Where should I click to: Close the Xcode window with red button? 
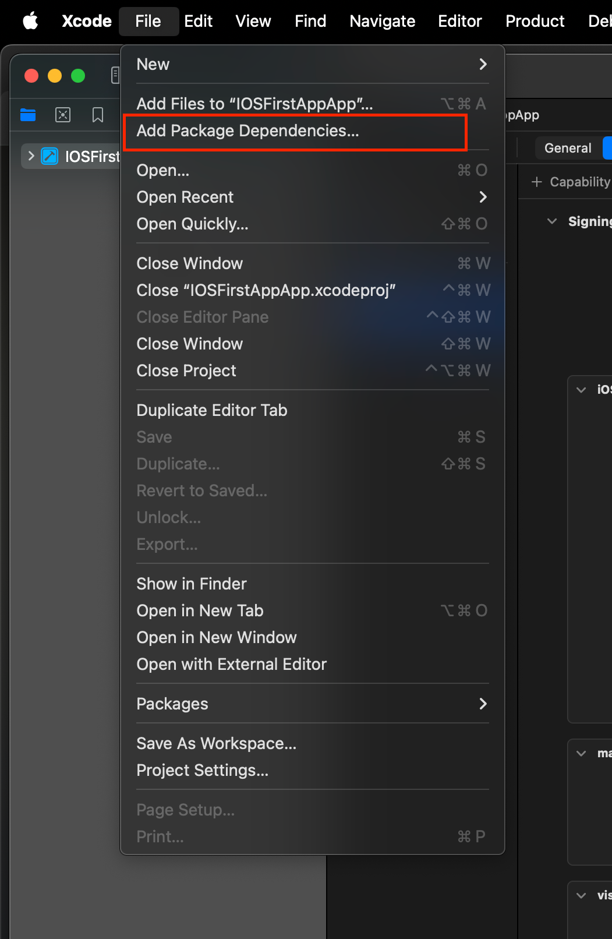click(31, 76)
